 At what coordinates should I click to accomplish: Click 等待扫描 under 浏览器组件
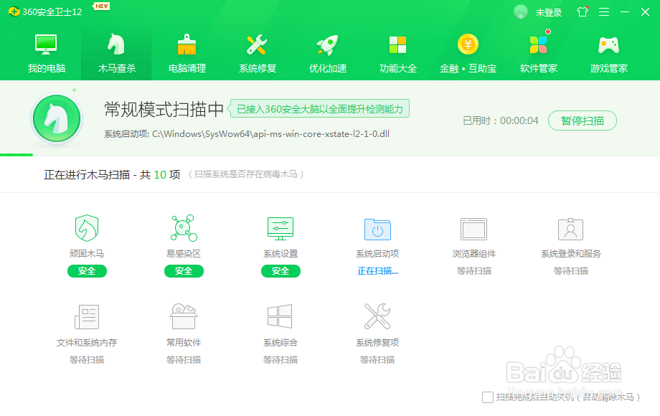474,271
